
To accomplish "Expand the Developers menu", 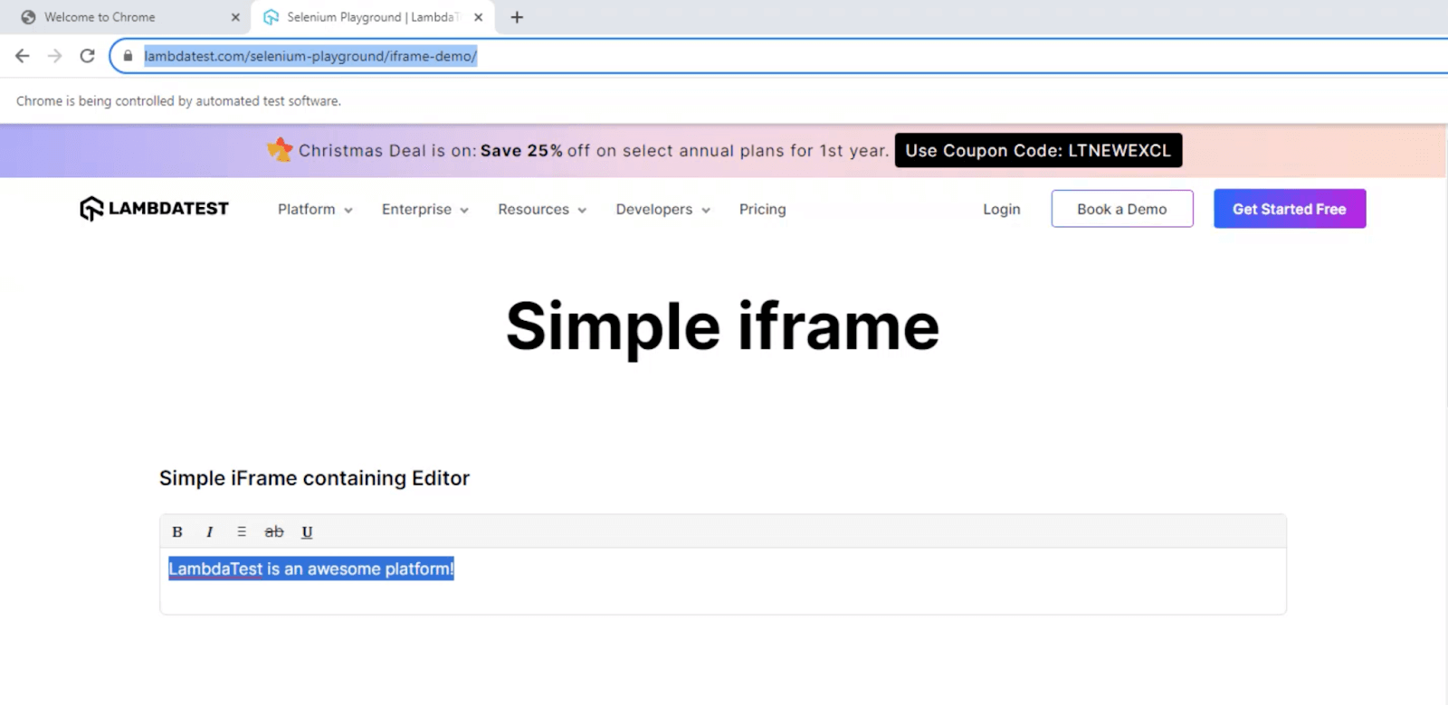I will coord(663,210).
